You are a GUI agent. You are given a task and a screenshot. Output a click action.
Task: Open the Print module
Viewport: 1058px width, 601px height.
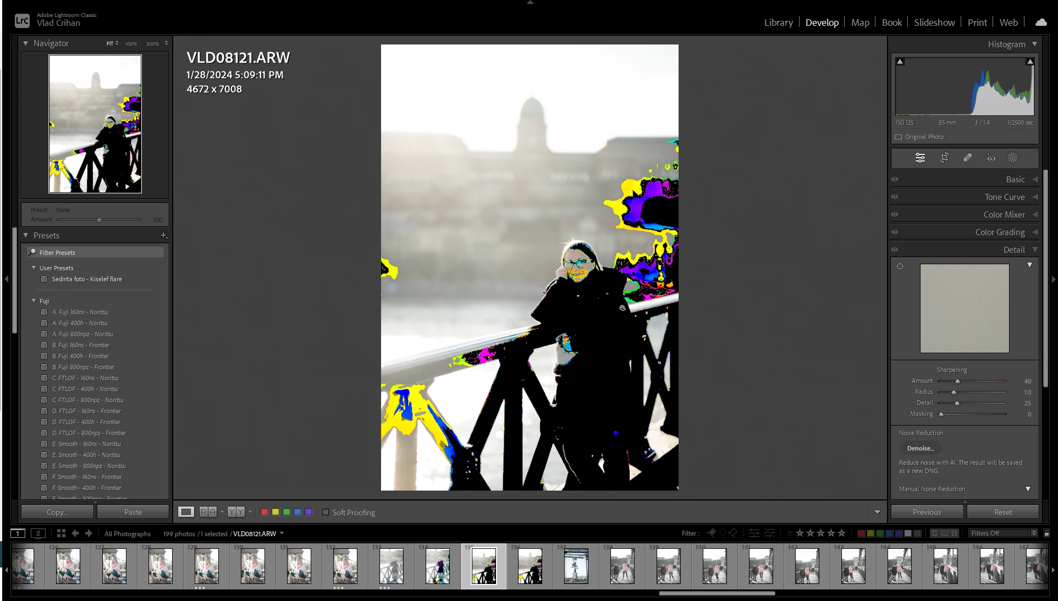tap(977, 23)
